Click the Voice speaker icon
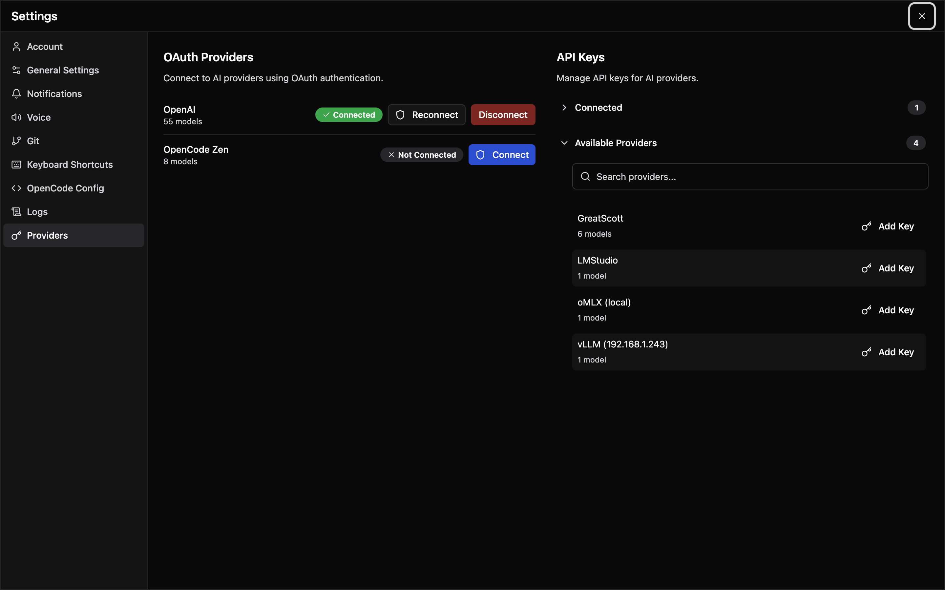 [16, 117]
